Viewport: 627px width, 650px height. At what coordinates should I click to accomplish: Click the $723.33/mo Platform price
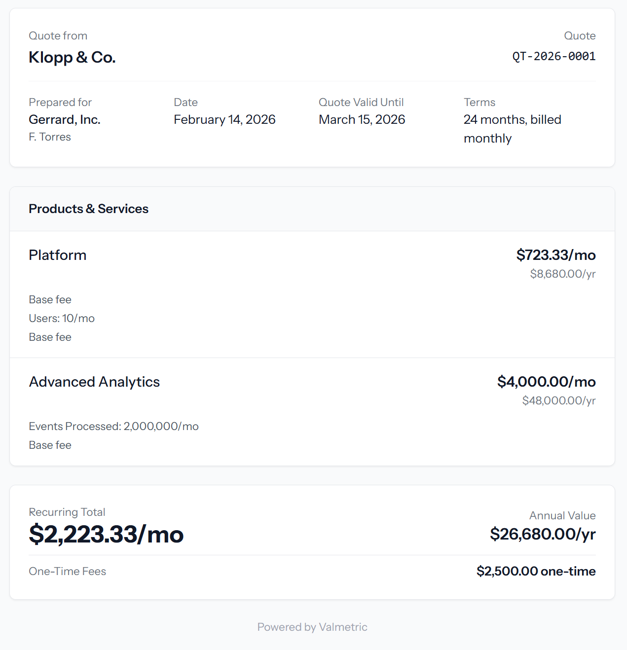(555, 255)
